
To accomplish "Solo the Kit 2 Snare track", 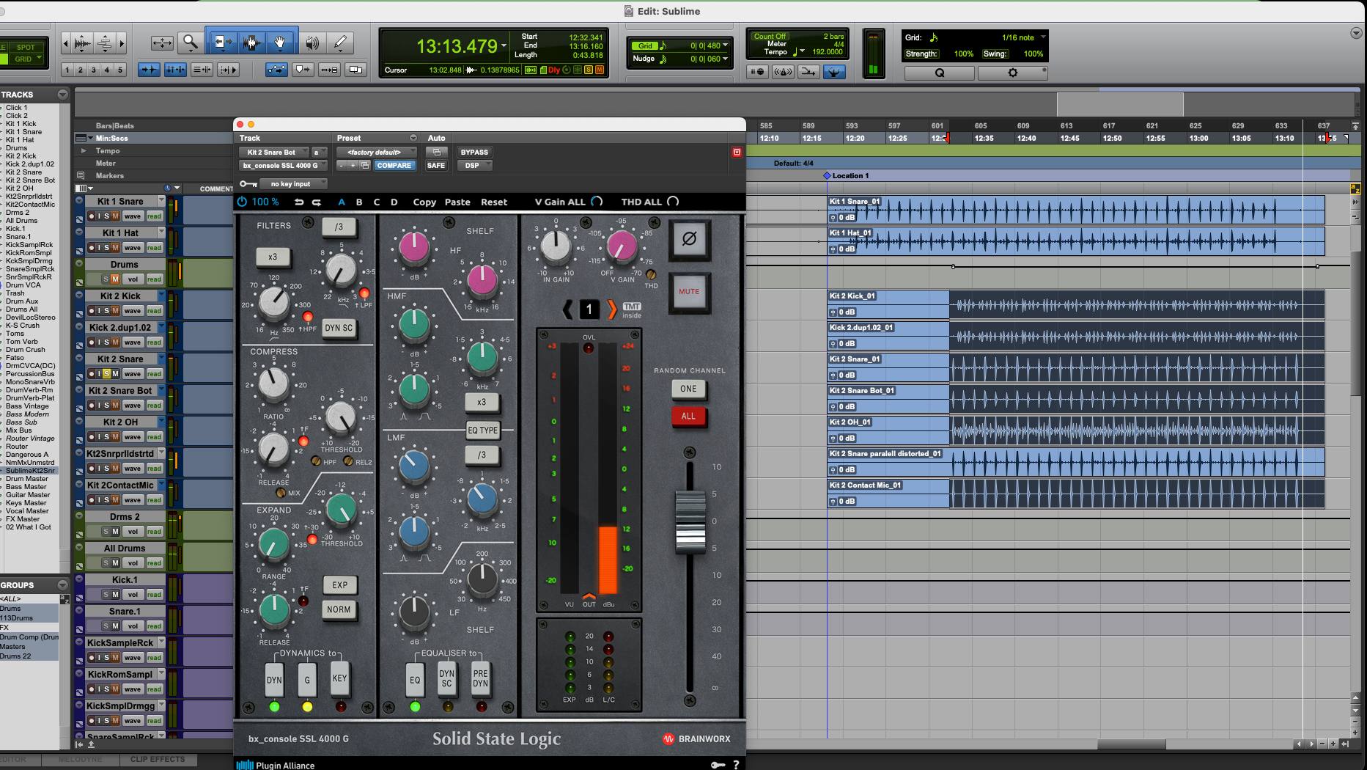I will 106,374.
